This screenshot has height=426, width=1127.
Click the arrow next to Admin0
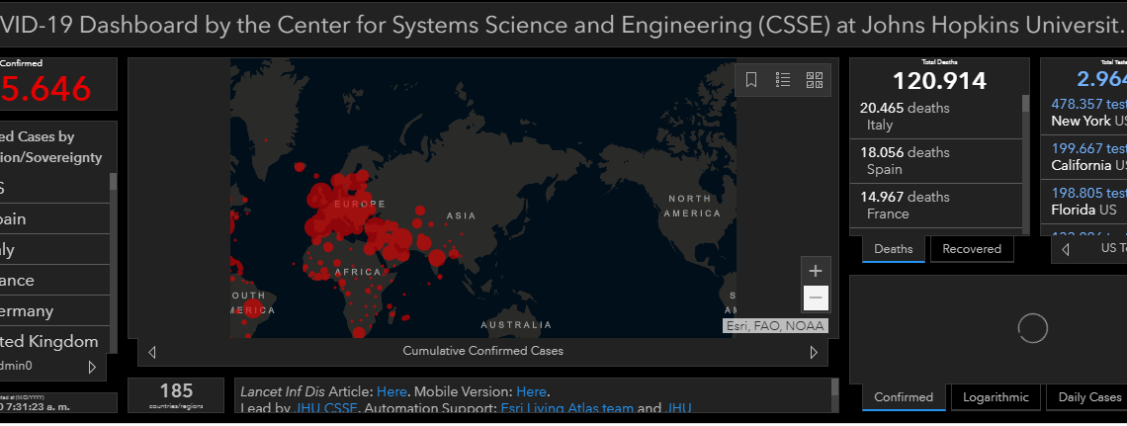click(x=92, y=367)
